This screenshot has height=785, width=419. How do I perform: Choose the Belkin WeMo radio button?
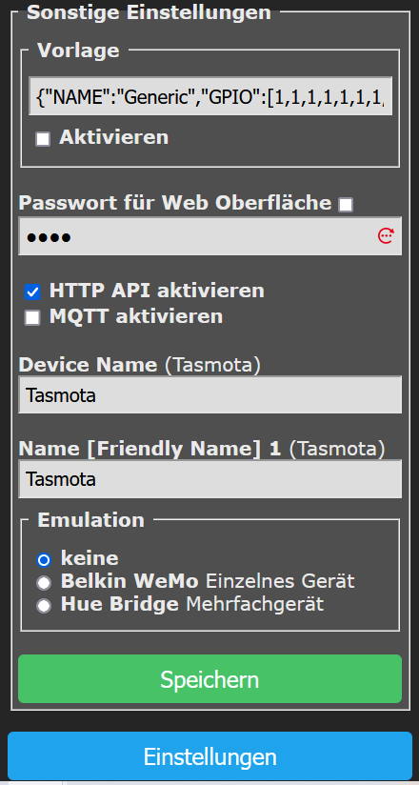point(44,583)
